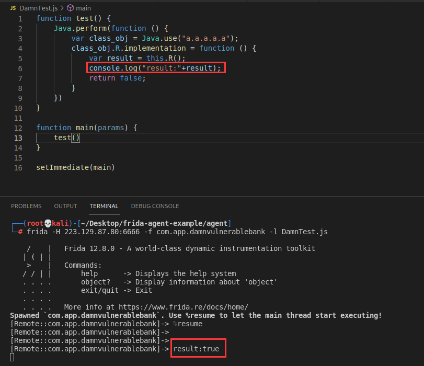The image size is (424, 366).
Task: Click 'var result = this.R();' line
Action: click(x=137, y=58)
